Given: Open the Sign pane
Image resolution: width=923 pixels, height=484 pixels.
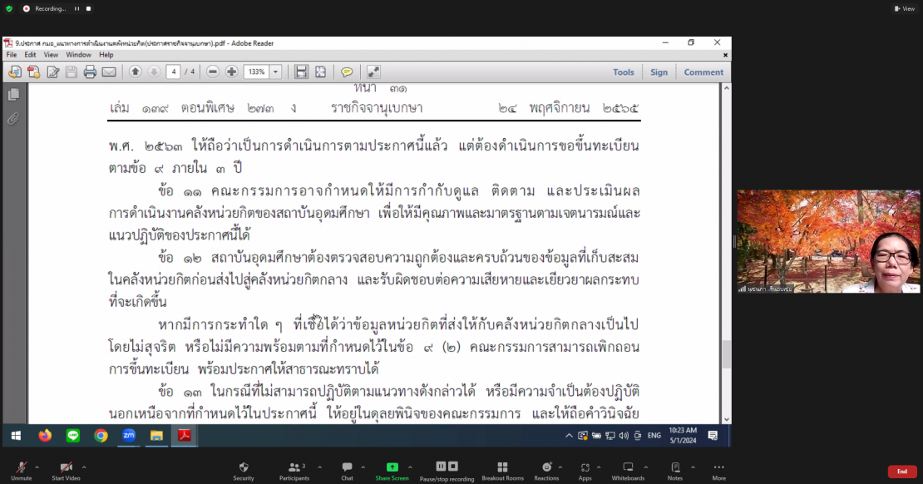Looking at the screenshot, I should [x=659, y=72].
